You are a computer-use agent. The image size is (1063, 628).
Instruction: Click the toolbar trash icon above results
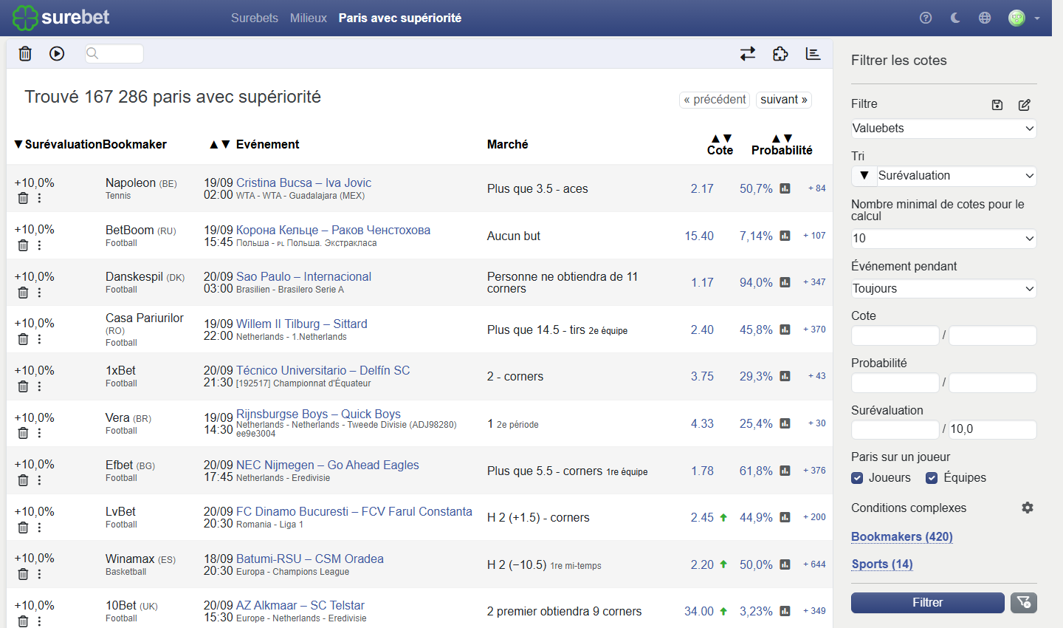coord(25,53)
